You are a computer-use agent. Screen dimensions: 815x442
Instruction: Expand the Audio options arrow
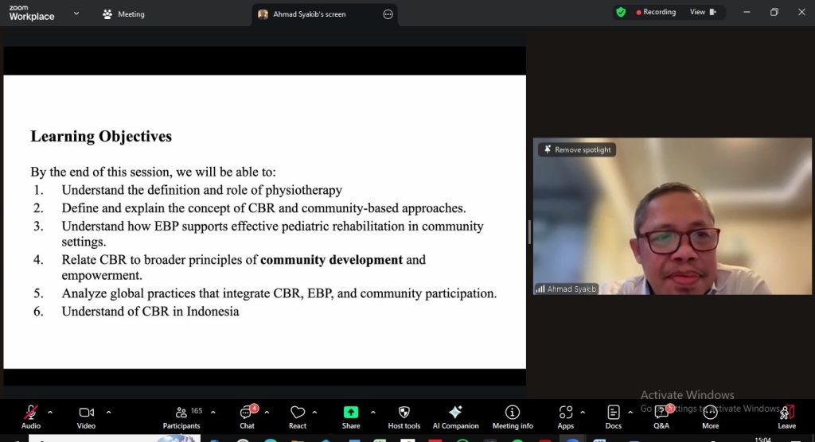point(50,412)
